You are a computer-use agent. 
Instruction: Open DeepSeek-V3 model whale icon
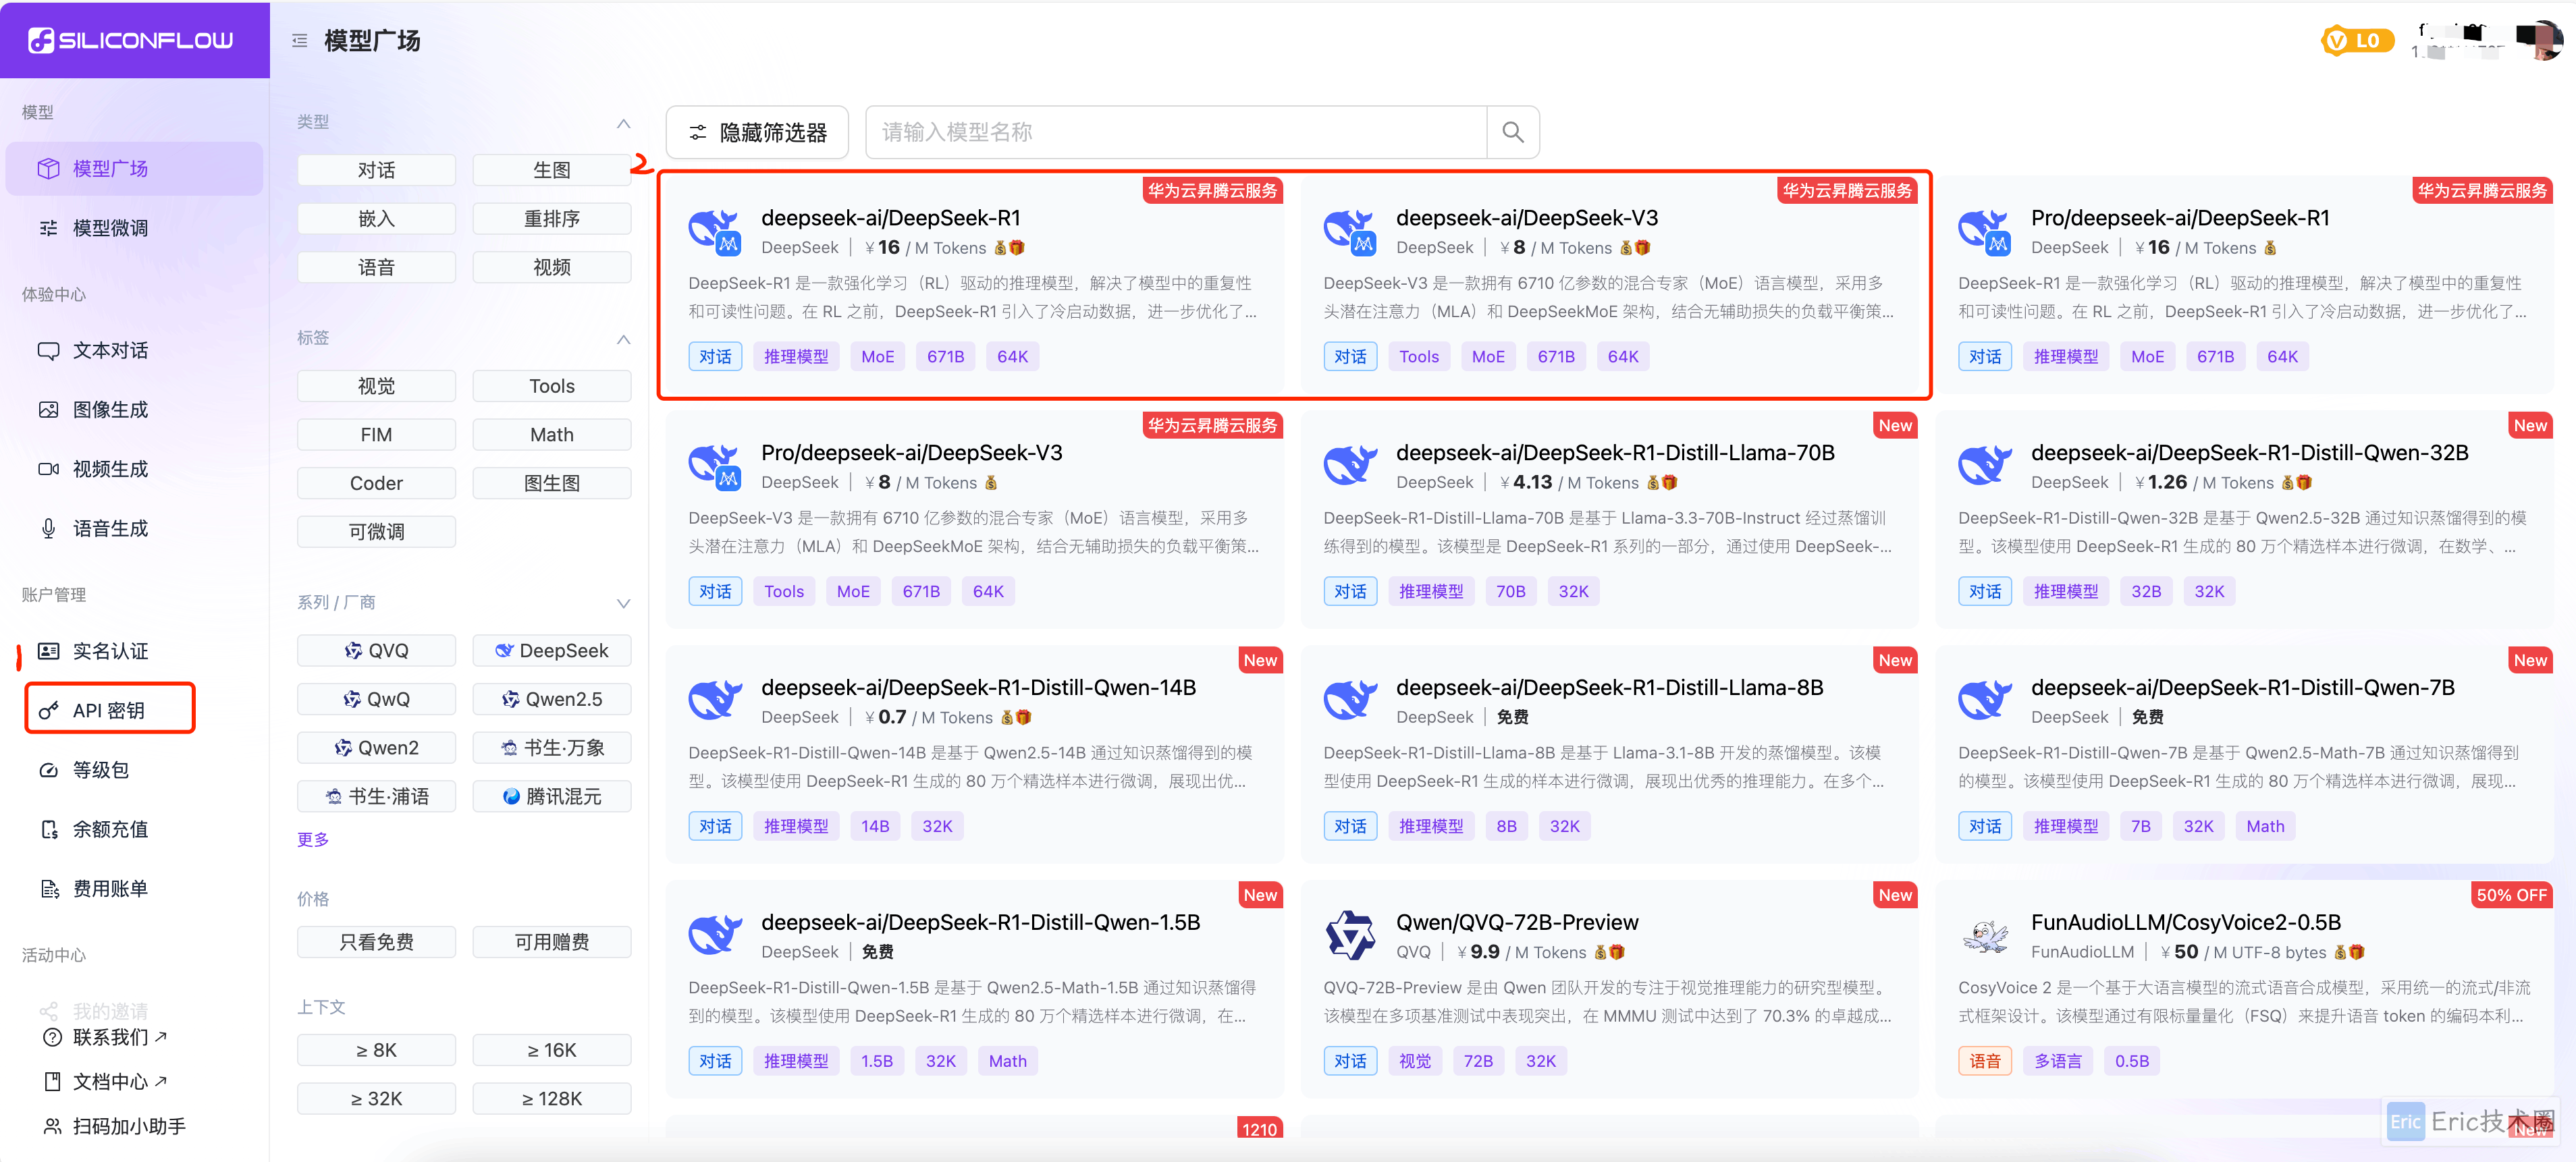tap(1349, 231)
